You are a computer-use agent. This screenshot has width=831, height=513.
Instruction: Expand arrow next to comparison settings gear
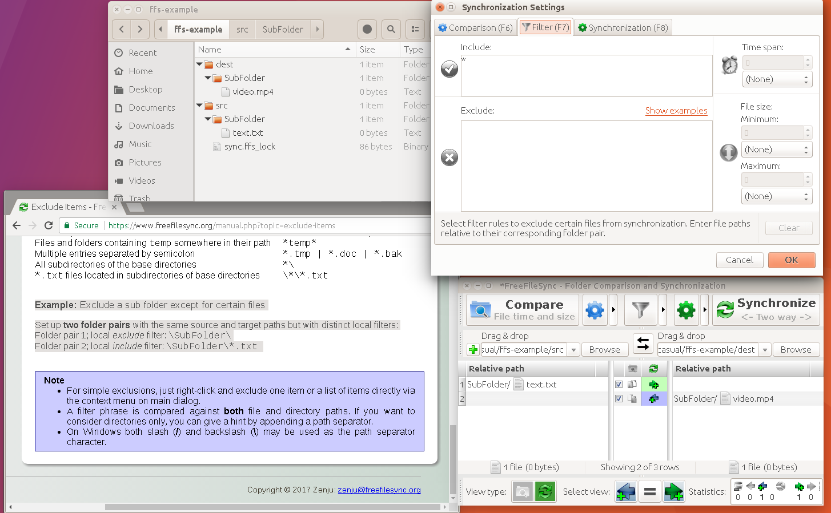point(613,310)
